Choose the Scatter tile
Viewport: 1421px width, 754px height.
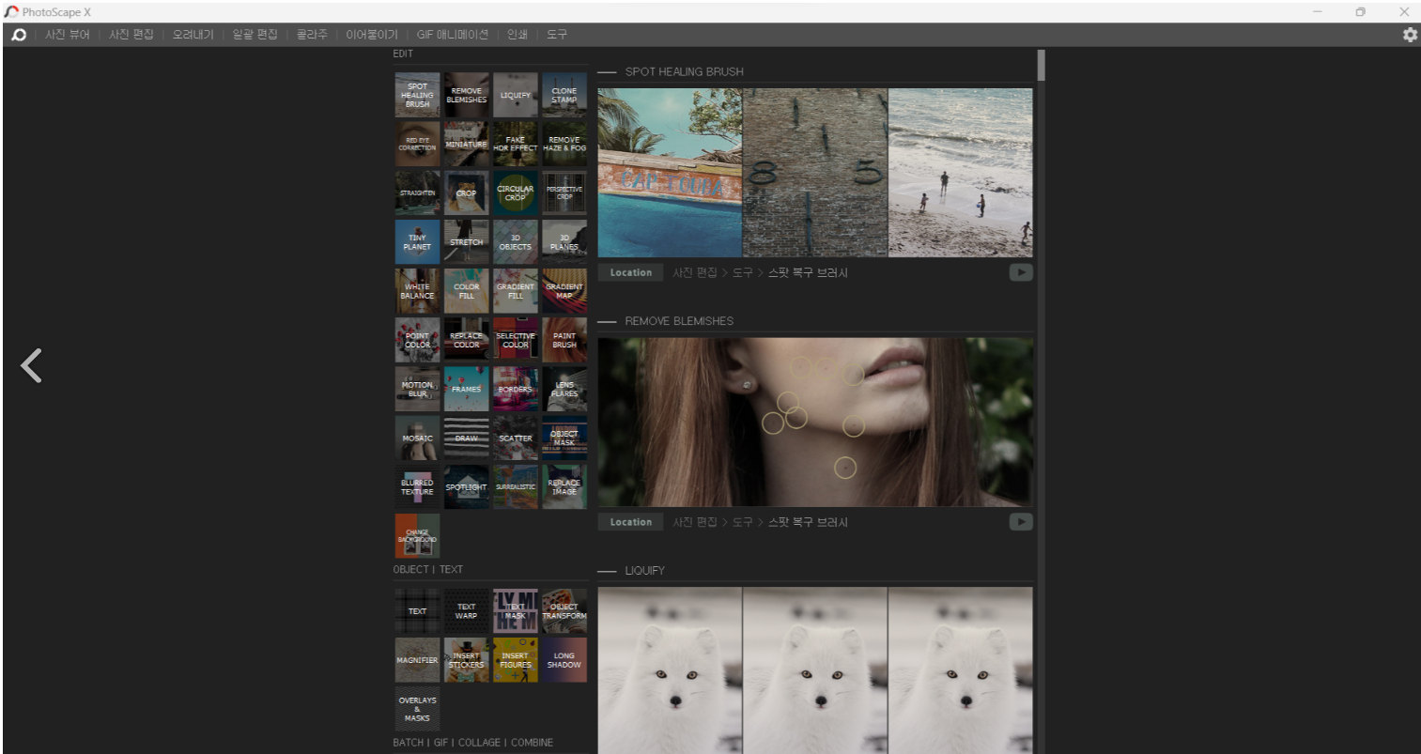515,439
